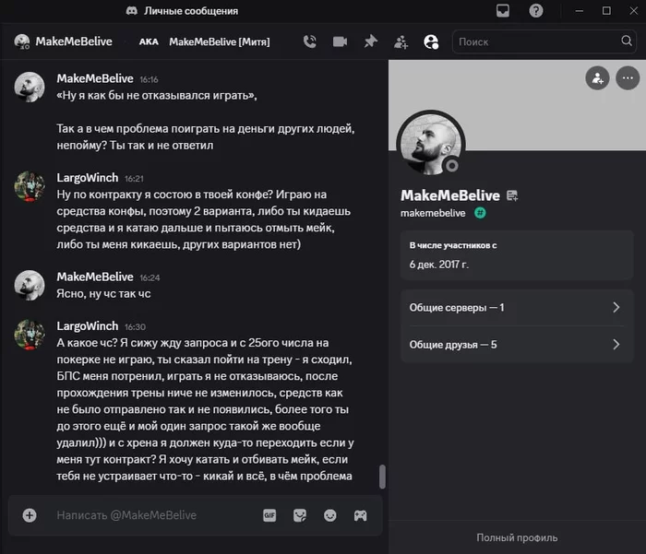Toggle the user profile side panel
Image resolution: width=646 pixels, height=554 pixels.
431,41
